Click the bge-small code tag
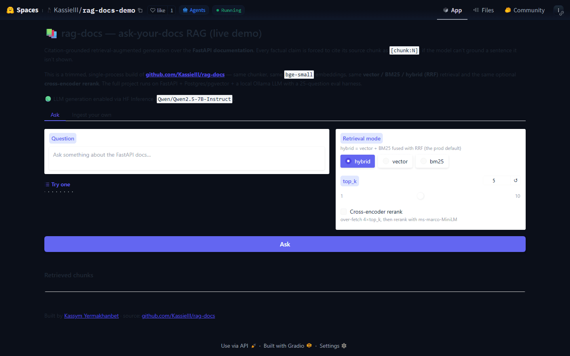Viewport: 570px width, 356px height. 299,74
